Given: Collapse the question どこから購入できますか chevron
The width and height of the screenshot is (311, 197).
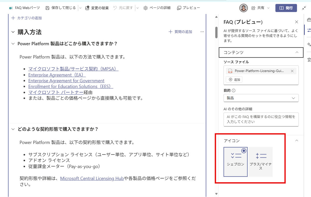Looking at the screenshot, I should pos(13,44).
